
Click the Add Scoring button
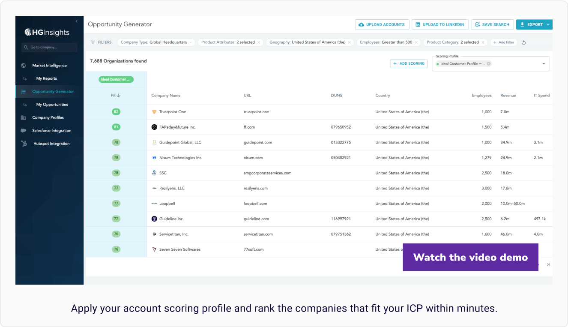point(408,63)
